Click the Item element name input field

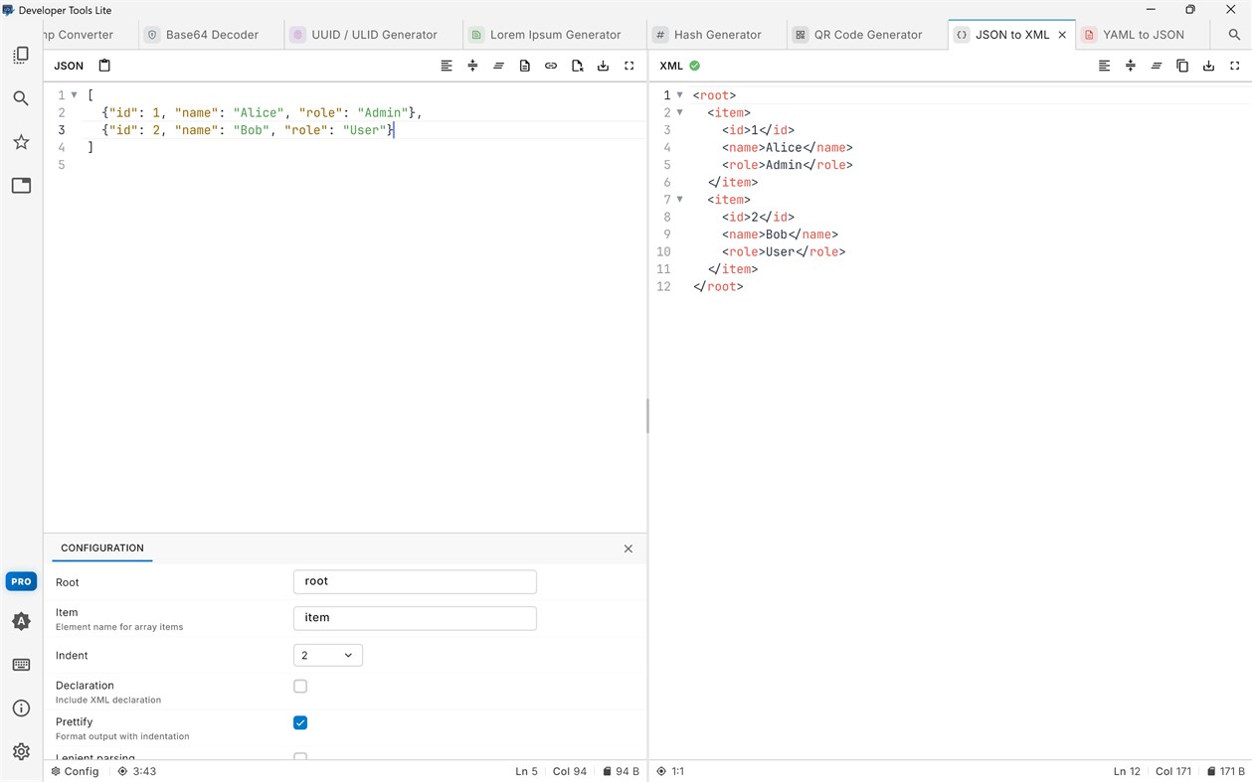[x=415, y=618]
